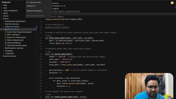Click the fetch_stock_data function definition name
The width and height of the screenshot is (176, 99).
(x=57, y=38)
